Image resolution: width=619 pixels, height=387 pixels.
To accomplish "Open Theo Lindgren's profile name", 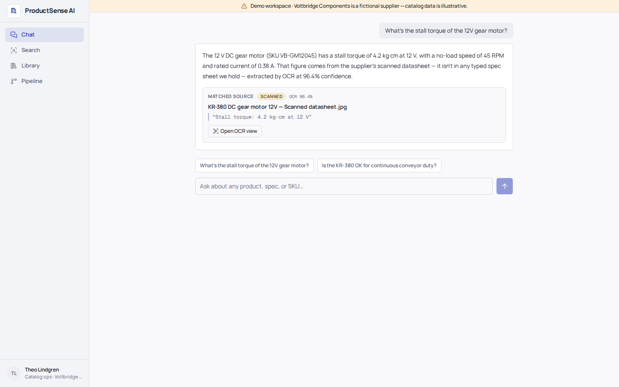I will (42, 370).
